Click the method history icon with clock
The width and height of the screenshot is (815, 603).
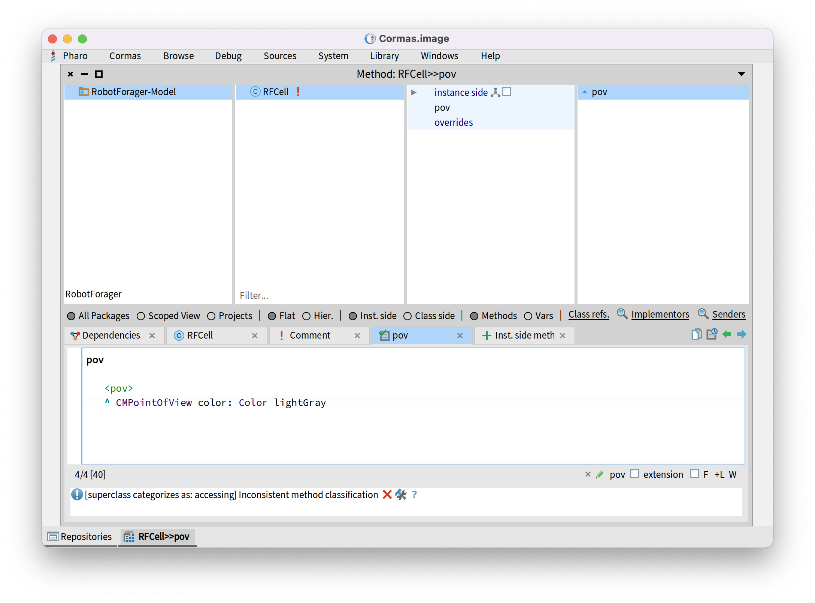click(x=712, y=334)
